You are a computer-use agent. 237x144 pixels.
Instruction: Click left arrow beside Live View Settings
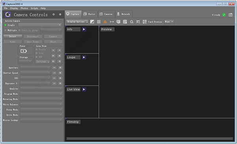click(x=53, y=61)
